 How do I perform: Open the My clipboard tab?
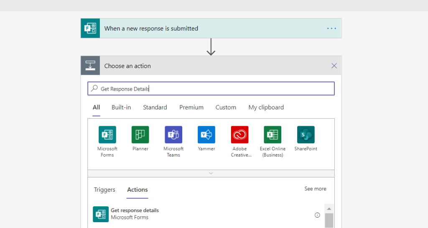(x=266, y=107)
